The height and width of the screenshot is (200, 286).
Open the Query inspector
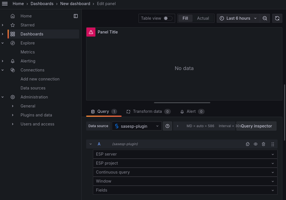256,126
